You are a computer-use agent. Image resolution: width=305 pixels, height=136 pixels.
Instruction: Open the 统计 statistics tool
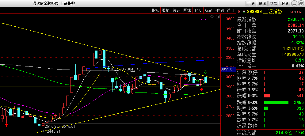[x=177, y=10]
